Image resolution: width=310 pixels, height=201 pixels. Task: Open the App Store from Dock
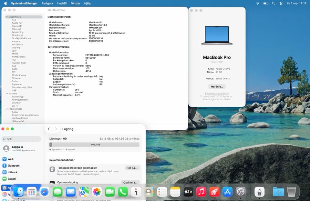tap(227, 192)
